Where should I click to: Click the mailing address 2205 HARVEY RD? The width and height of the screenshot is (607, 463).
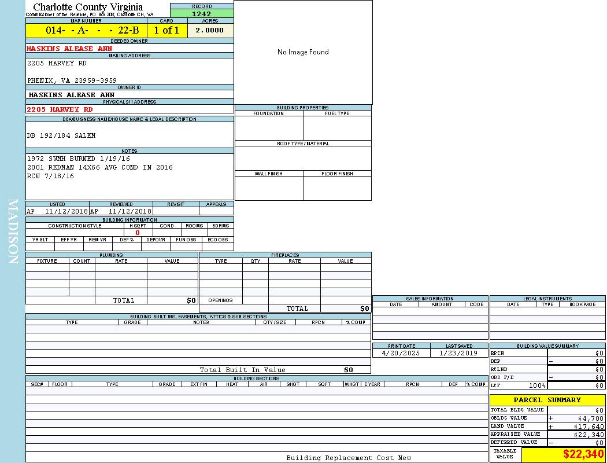(x=57, y=63)
